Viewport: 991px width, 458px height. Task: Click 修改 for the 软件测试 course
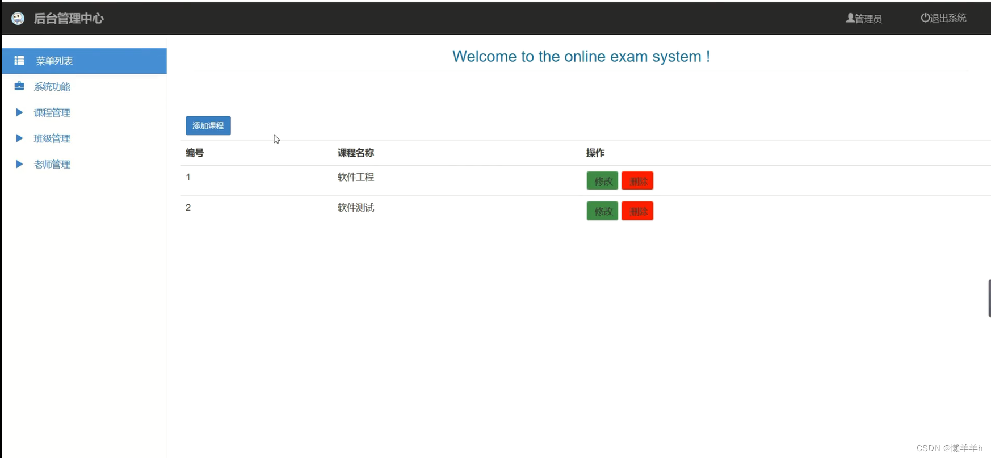[602, 211]
